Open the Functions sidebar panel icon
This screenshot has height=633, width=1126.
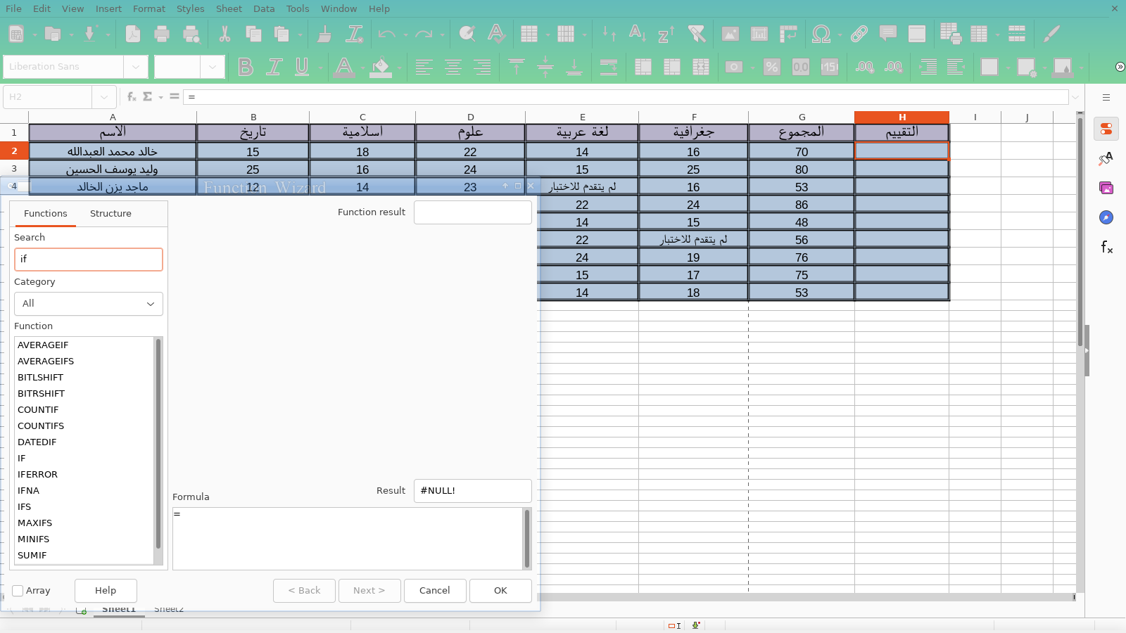pyautogui.click(x=1106, y=247)
